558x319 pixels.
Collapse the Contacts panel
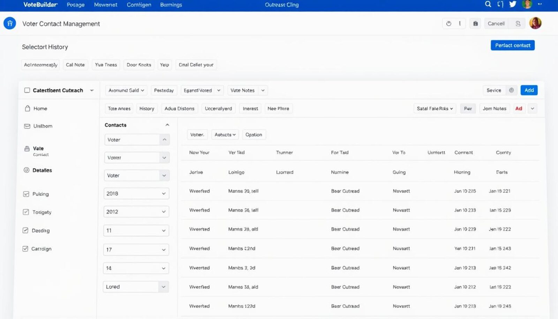[168, 125]
